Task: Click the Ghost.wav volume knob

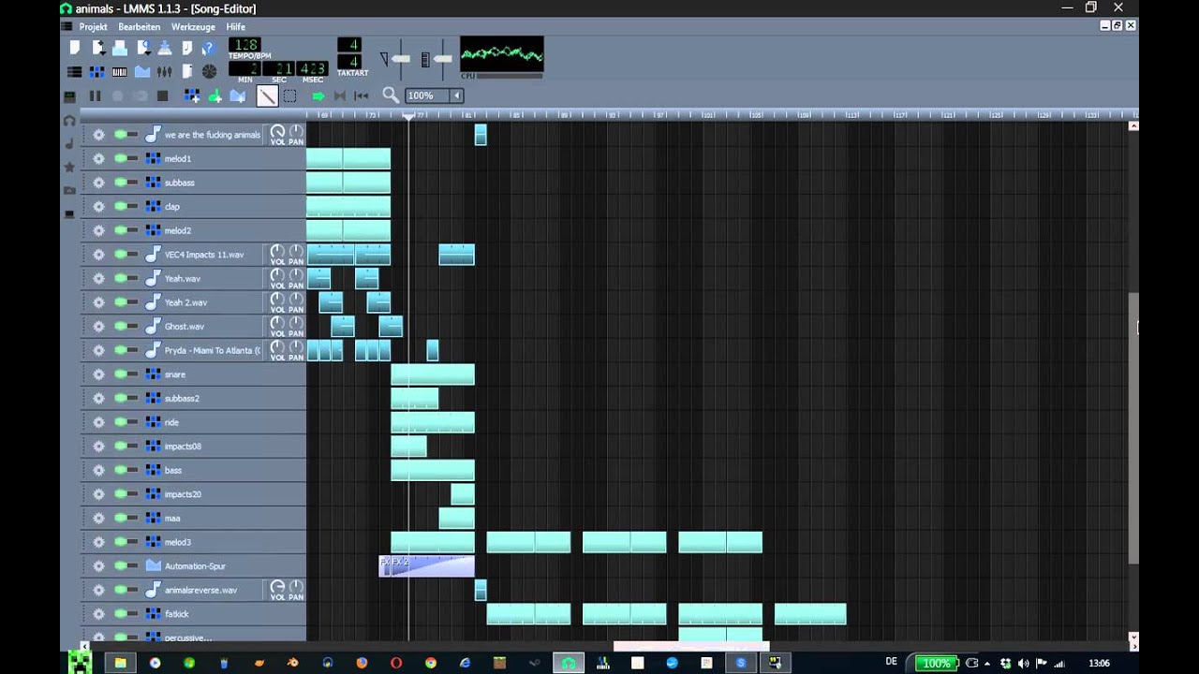Action: (277, 323)
